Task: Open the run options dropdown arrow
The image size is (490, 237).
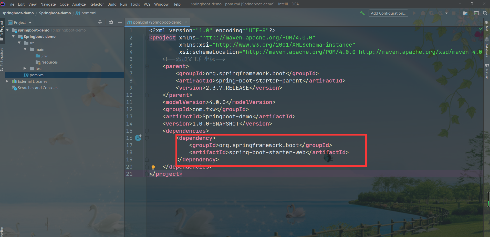Action: [x=446, y=13]
